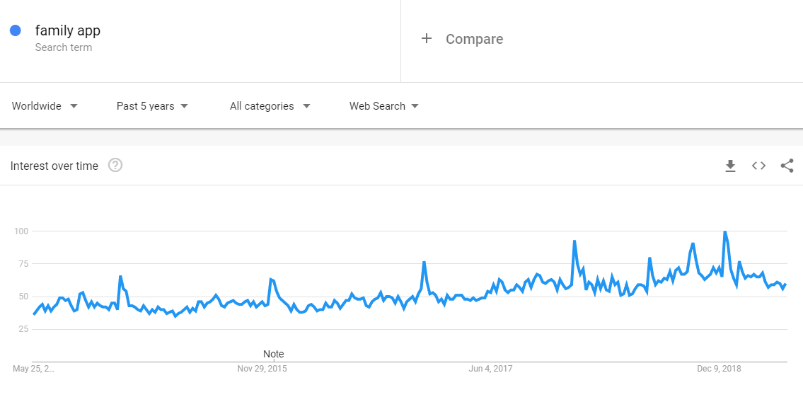Select the Nov 29, 2015 axis label
The image size is (803, 402).
pos(262,369)
